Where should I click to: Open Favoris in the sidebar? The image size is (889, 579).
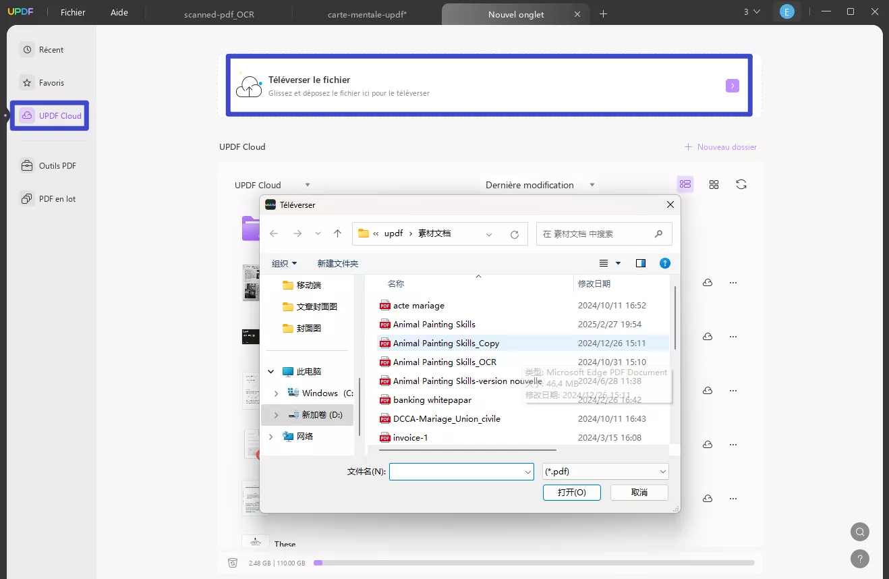[x=42, y=83]
